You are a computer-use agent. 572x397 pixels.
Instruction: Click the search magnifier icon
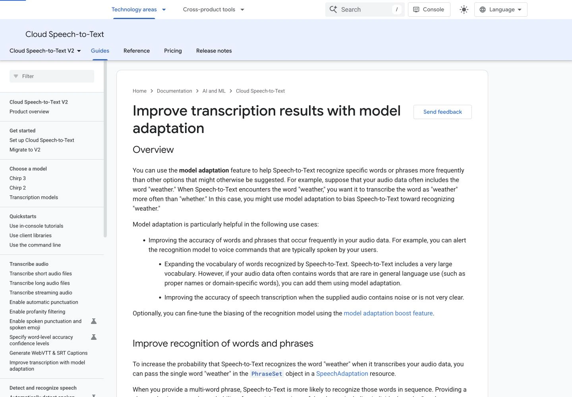[x=333, y=10]
